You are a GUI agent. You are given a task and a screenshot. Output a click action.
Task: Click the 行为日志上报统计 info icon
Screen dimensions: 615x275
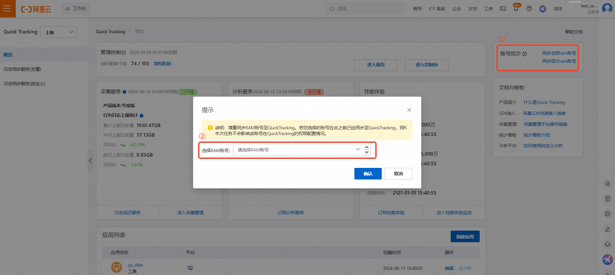(x=141, y=115)
